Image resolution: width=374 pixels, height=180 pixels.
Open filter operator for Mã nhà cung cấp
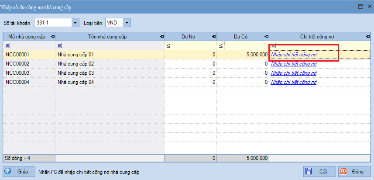click(x=7, y=45)
